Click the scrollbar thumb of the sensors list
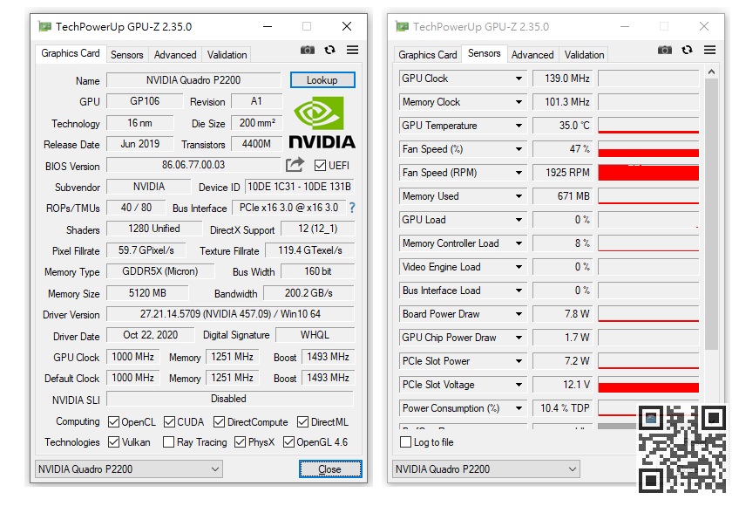Screen dimensions: 739x506 [x=712, y=215]
